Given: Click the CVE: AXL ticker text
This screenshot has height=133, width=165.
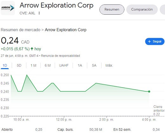Looking at the screenshot, I should (27, 13).
